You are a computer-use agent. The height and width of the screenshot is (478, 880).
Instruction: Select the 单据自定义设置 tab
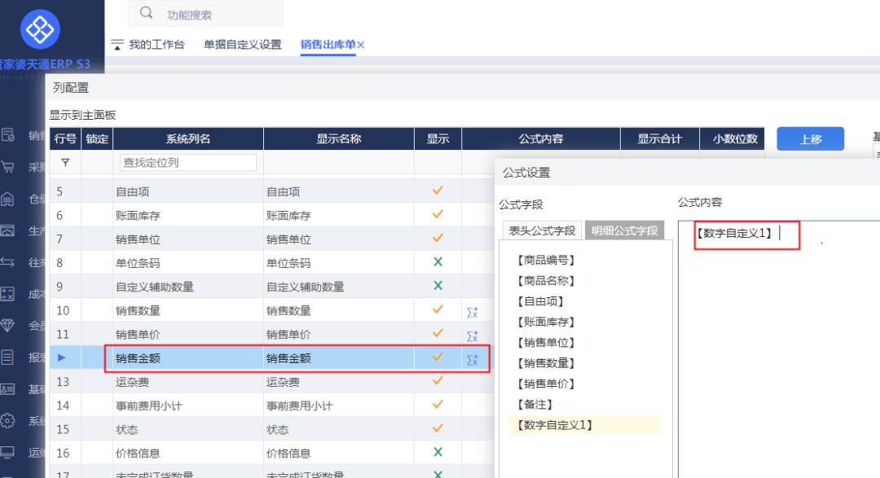click(x=242, y=44)
